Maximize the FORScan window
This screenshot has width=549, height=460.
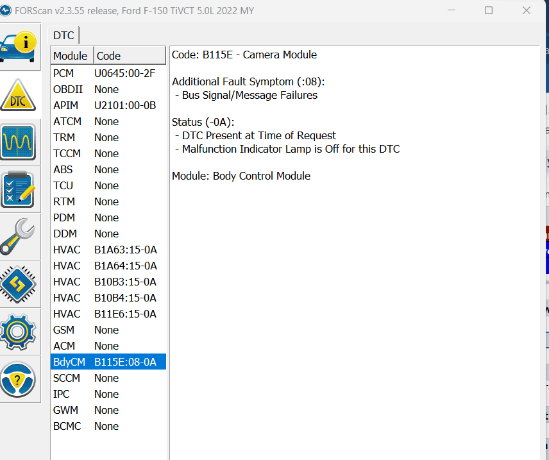(489, 10)
